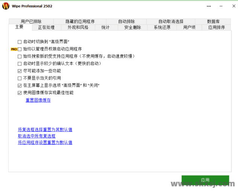Click 将复选框选择重置为其默认值 link
This screenshot has height=192, width=238.
(45, 129)
